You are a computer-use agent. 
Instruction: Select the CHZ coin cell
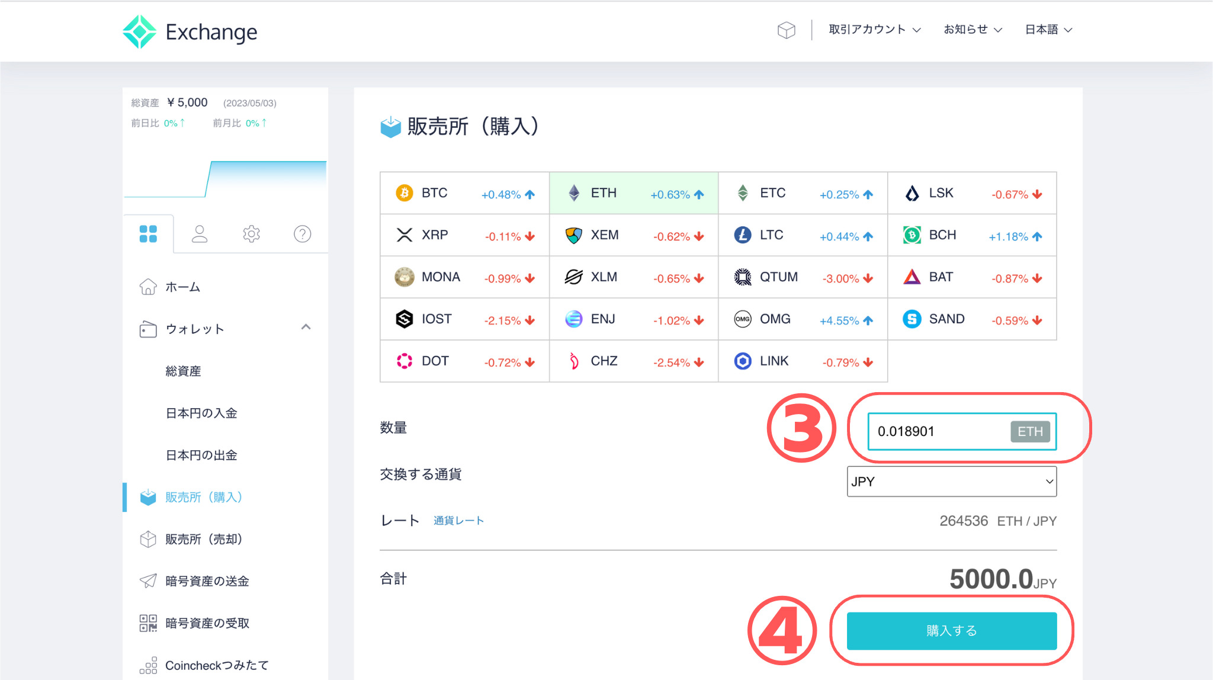coord(634,361)
